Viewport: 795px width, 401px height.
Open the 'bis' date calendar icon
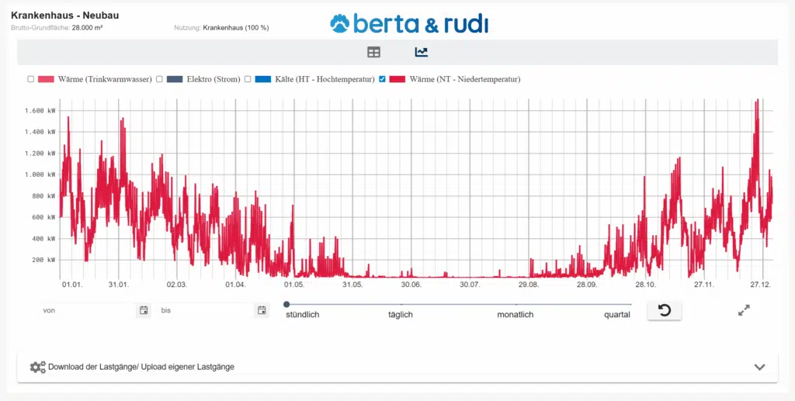click(x=262, y=310)
